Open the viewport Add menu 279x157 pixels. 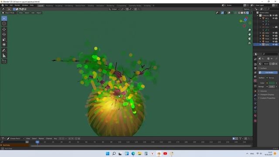click(33, 13)
